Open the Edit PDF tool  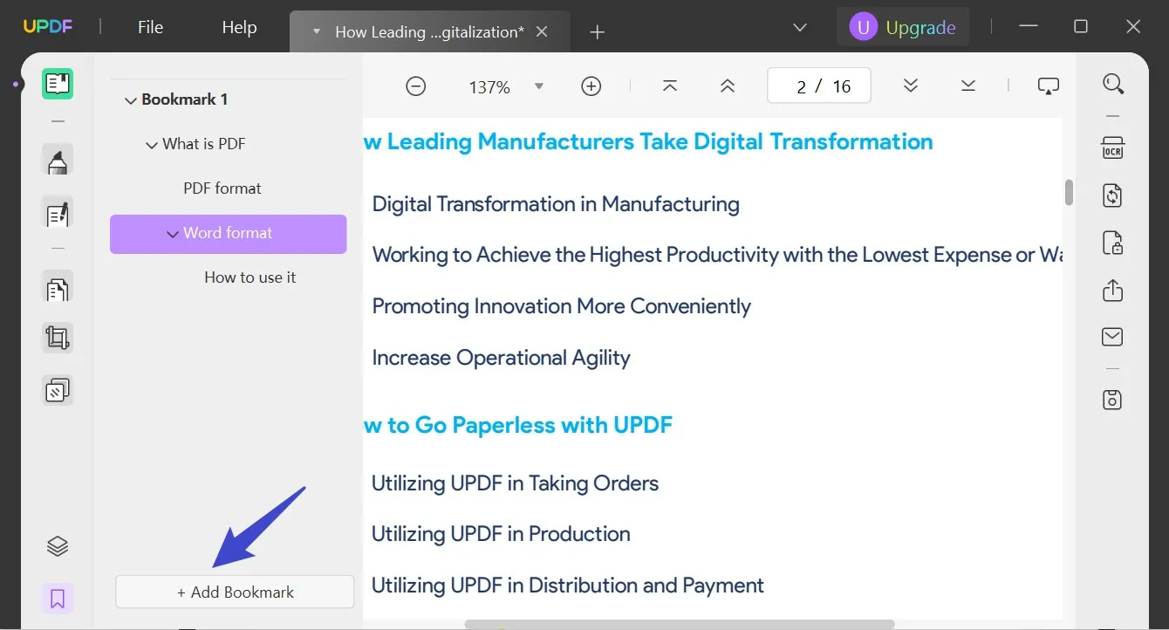[58, 213]
